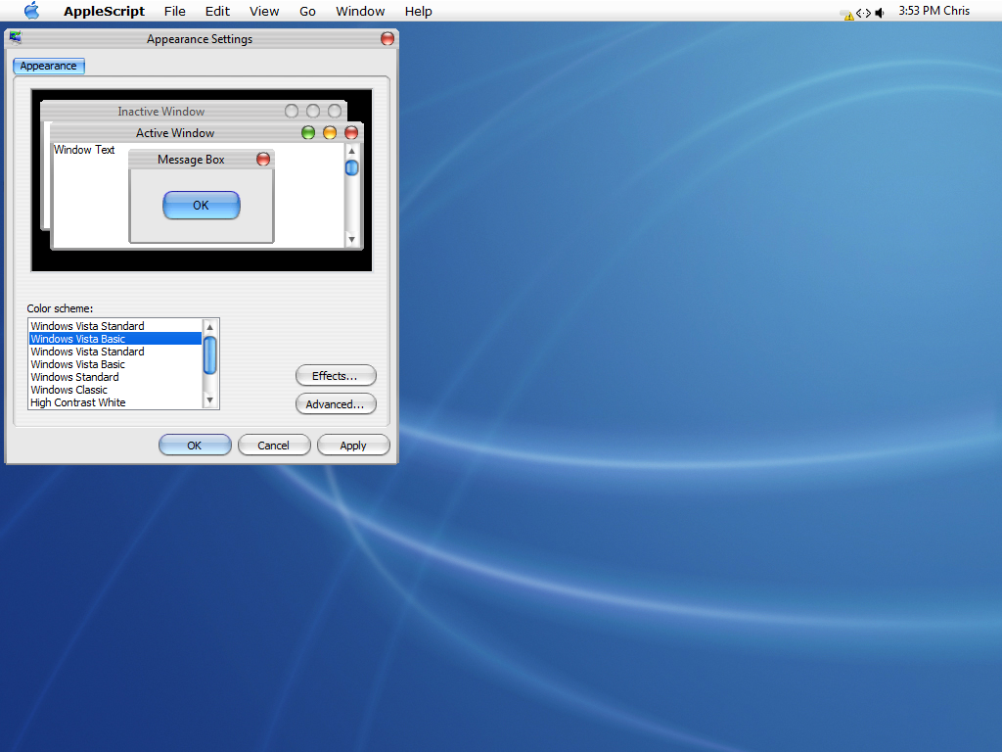Click the Inactive Window preview title bar

194,112
